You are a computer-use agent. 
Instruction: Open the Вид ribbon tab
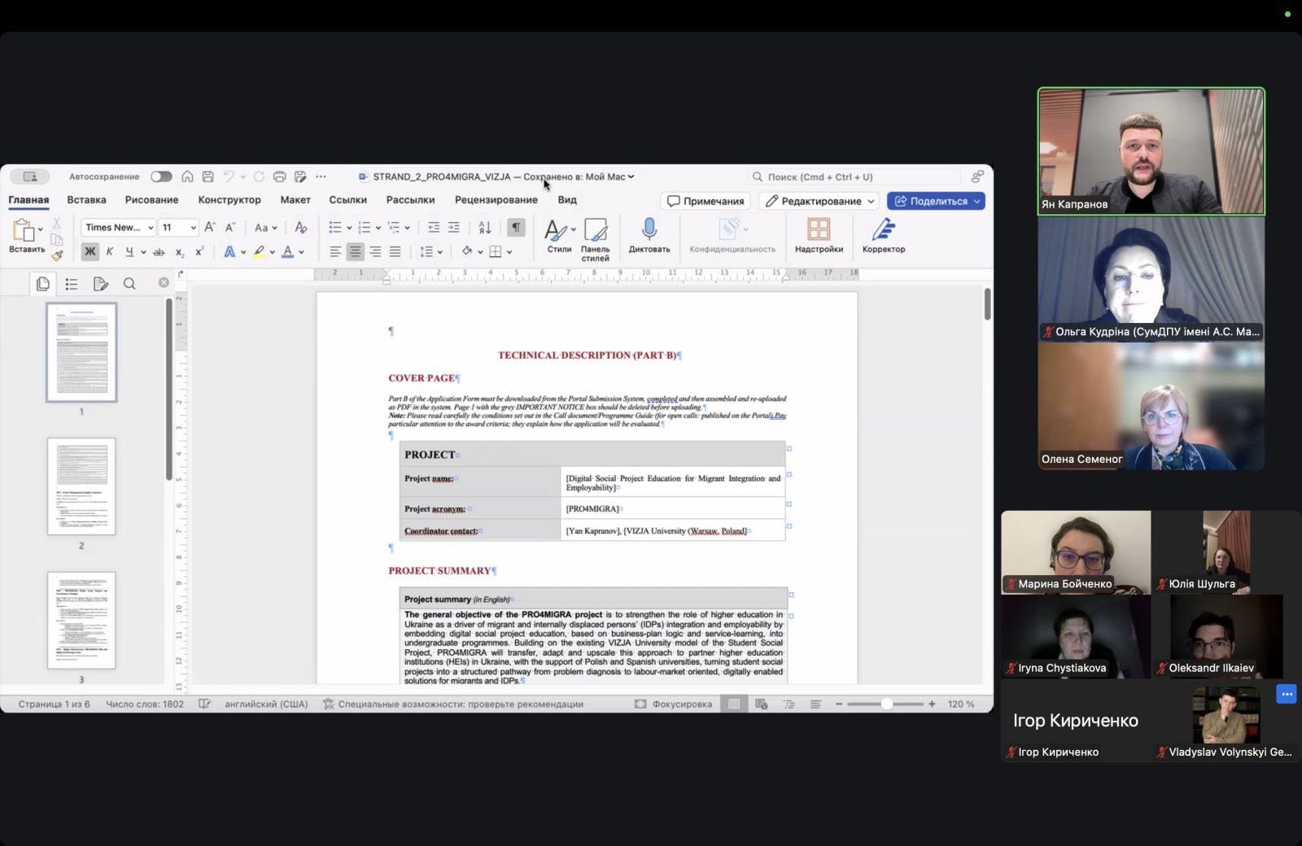567,200
